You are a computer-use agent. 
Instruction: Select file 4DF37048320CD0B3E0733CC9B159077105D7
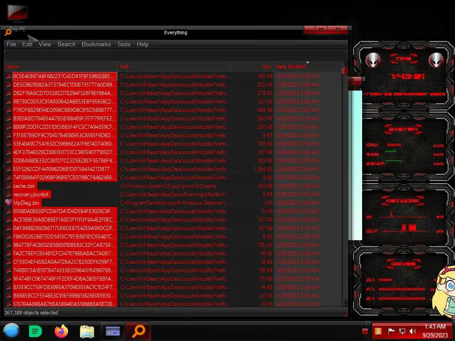click(x=64, y=152)
